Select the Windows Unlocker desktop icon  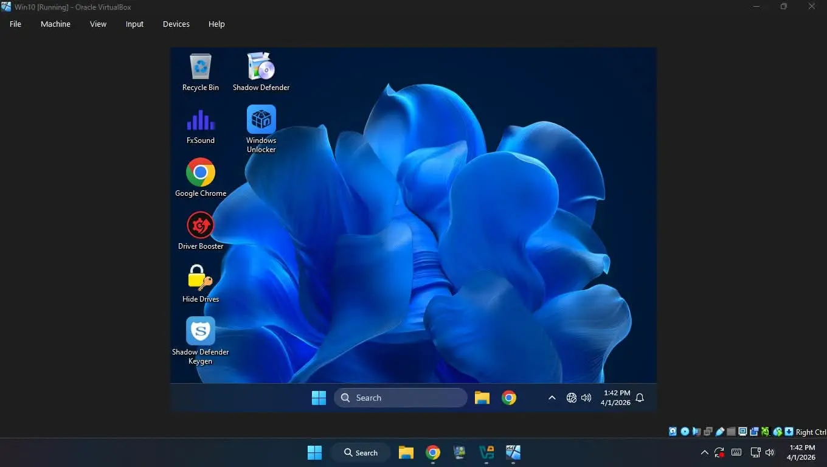click(261, 129)
